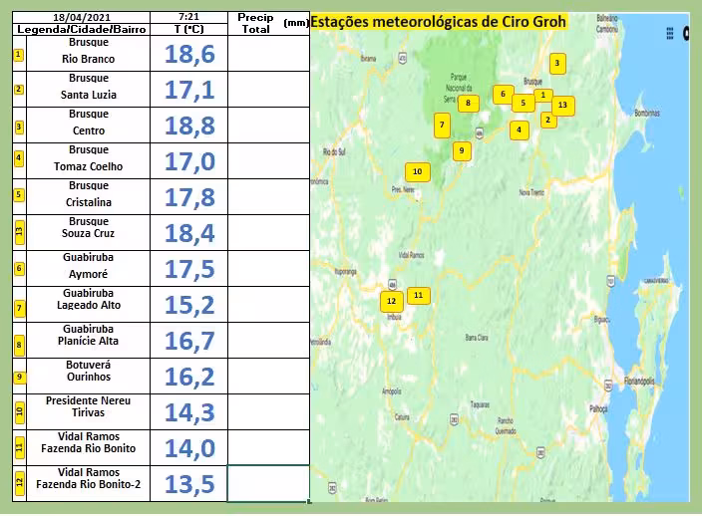Select the Presidente Nereu Tirivas station cell

89,412
